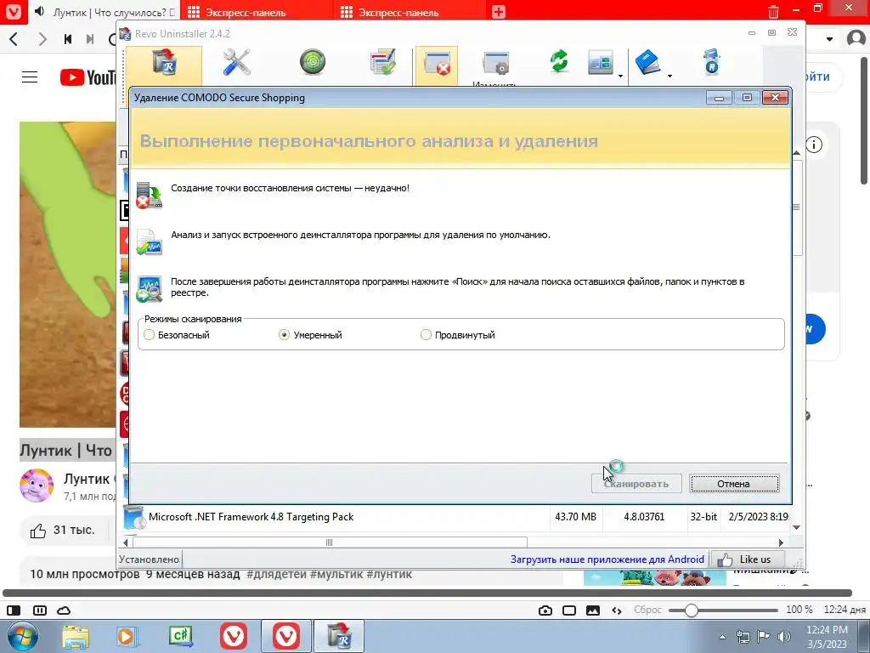The image size is (870, 653).
Task: Click the Modify gear-window toolbar icon
Action: click(496, 64)
